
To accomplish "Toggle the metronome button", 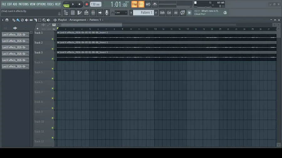I will point(134,4).
